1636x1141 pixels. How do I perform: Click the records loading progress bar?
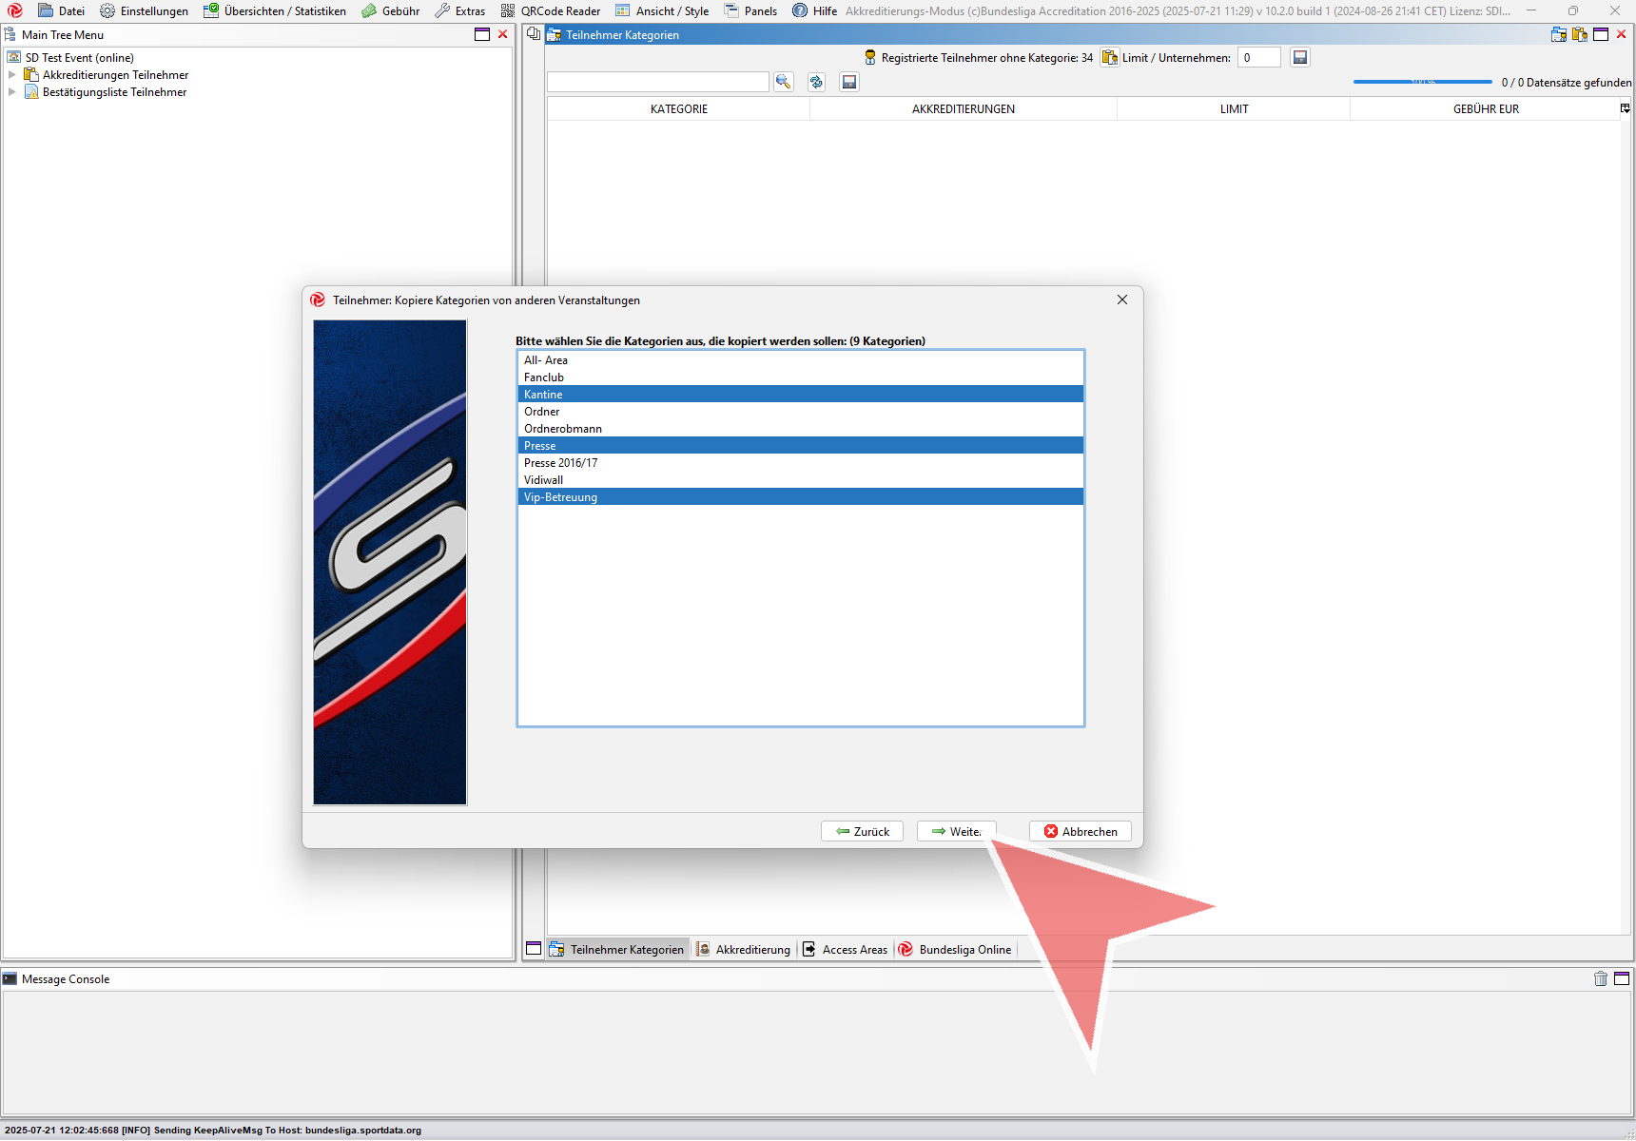1422,82
